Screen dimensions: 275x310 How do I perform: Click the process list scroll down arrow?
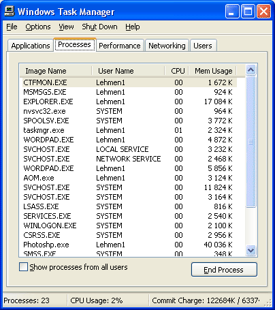click(251, 251)
